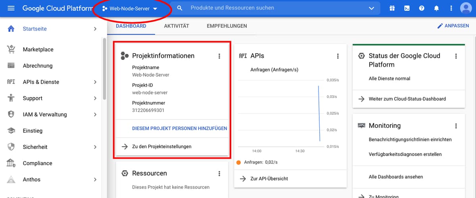Click the Compliance building icon
This screenshot has height=198, width=476.
pyautogui.click(x=11, y=163)
